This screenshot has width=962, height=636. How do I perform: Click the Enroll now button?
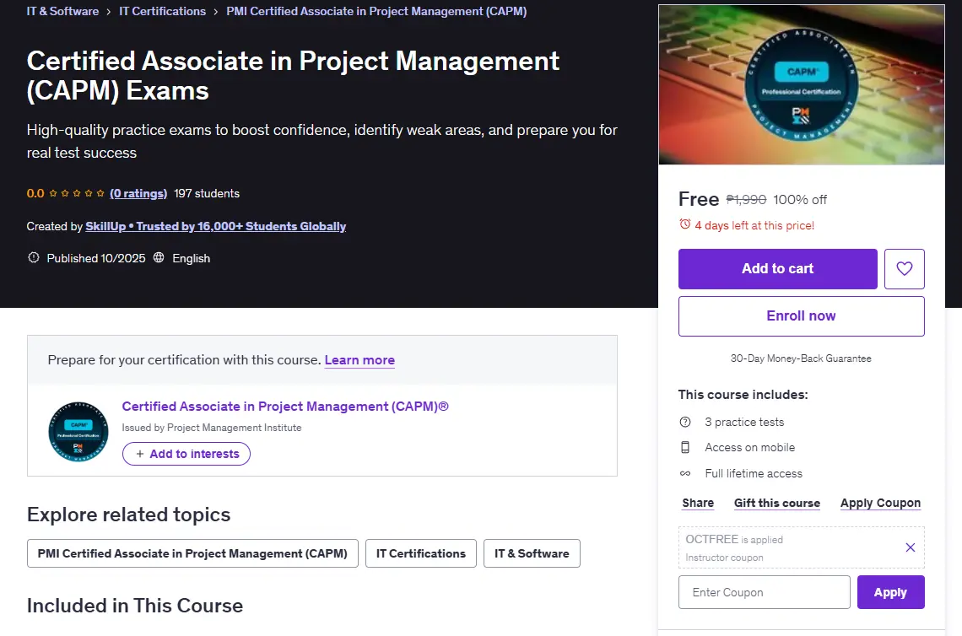click(802, 315)
